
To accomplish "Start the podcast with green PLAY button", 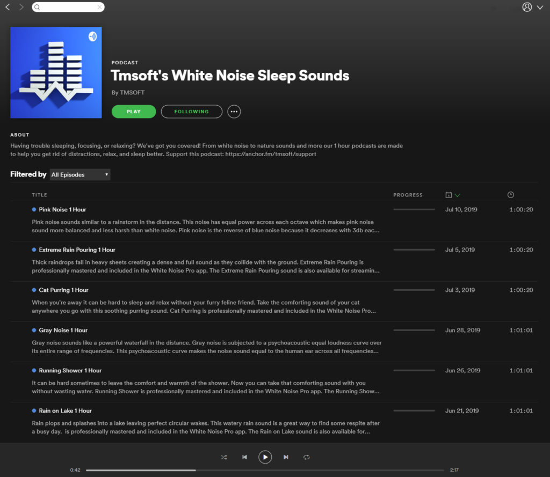I will [x=134, y=112].
